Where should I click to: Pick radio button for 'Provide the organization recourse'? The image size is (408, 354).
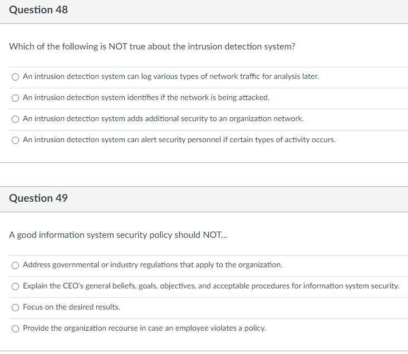[x=16, y=328]
